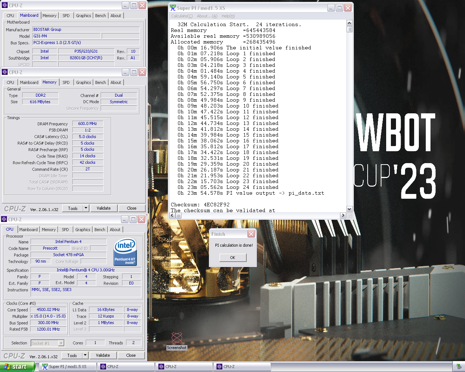The width and height of the screenshot is (465, 372).
Task: Open Memory tab in Mainboard window
Action: [x=49, y=16]
